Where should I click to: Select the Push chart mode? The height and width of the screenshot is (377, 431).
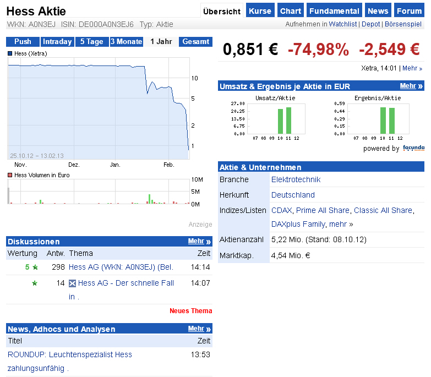tap(23, 41)
